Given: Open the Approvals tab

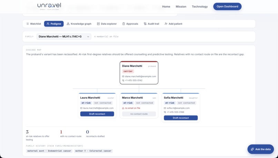Looking at the screenshot, I should [x=130, y=24].
